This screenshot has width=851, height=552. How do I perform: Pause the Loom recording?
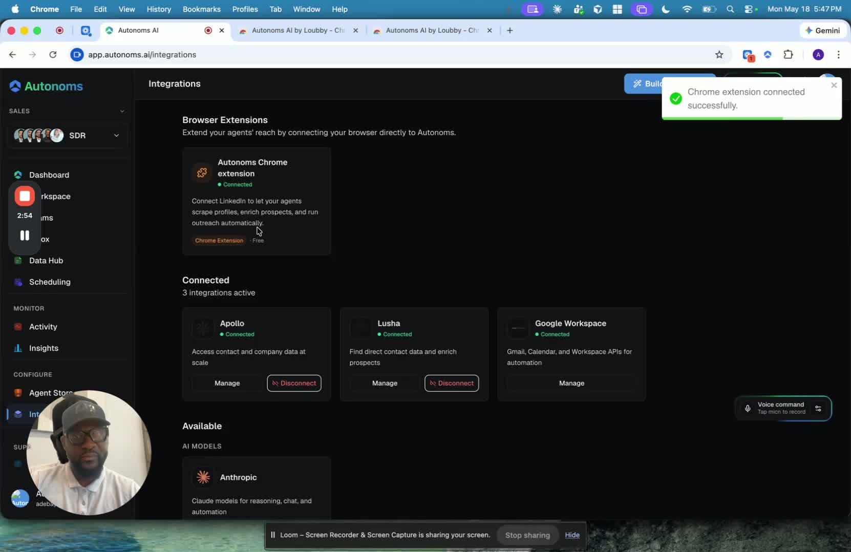25,236
